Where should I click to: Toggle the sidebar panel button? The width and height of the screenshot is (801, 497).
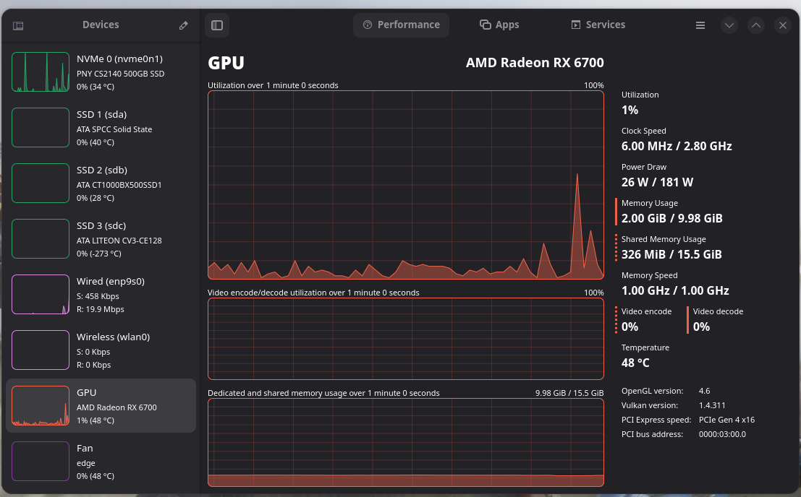coord(217,25)
